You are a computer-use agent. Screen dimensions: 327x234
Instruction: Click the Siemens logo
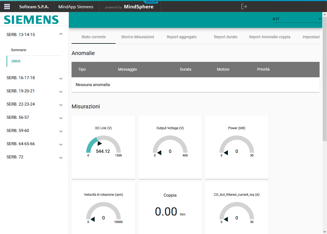pyautogui.click(x=31, y=20)
